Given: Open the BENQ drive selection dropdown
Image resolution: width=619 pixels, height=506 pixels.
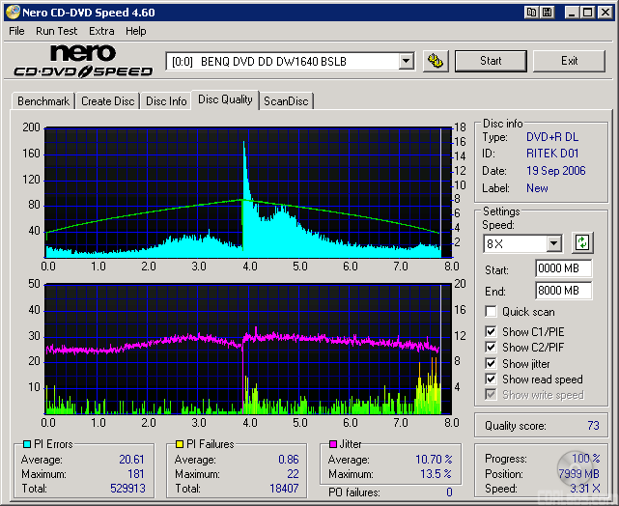Looking at the screenshot, I should click(x=406, y=61).
